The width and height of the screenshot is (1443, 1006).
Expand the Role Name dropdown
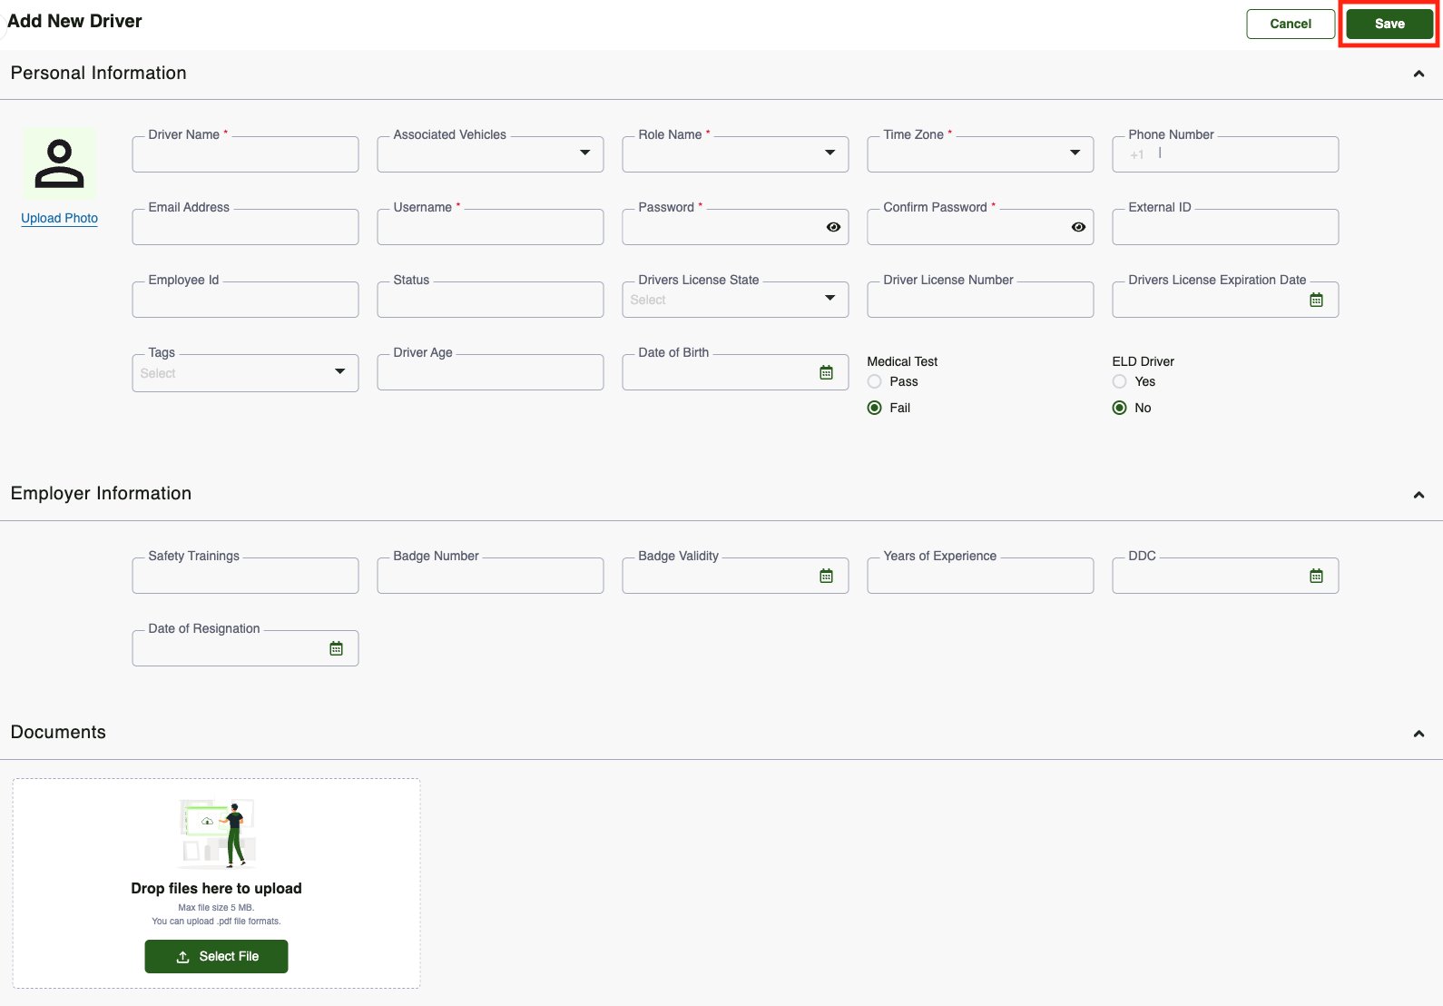point(735,154)
